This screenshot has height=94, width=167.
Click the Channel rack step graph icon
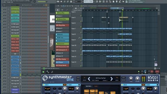[46, 5]
